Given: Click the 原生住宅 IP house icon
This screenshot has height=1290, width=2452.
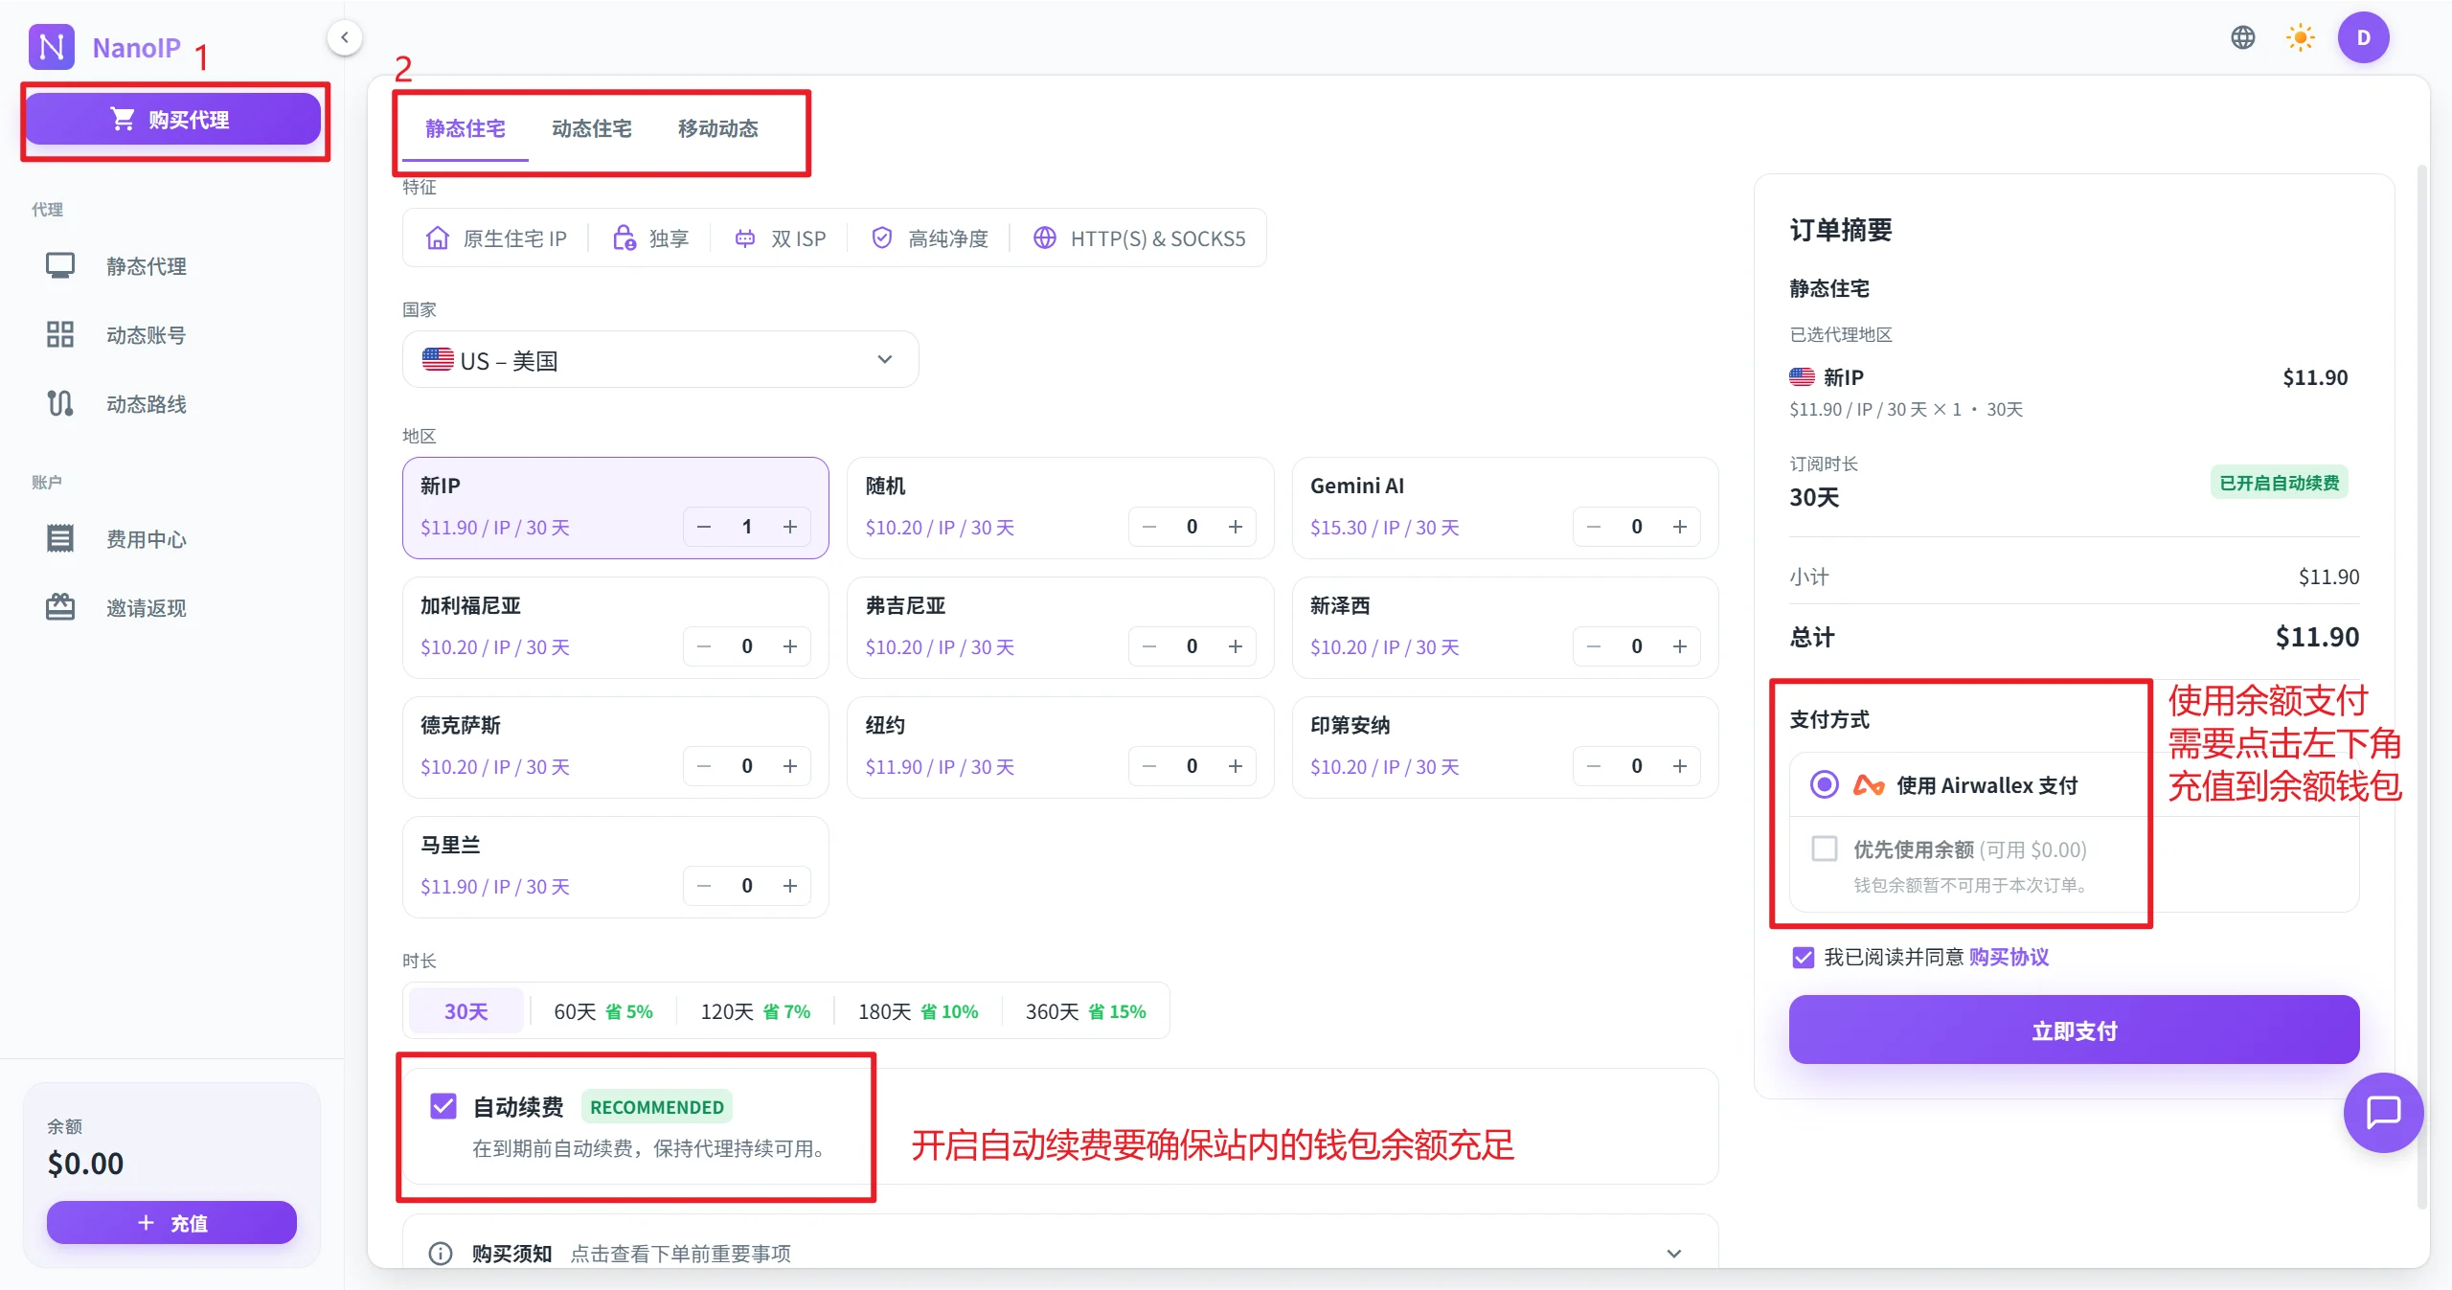Looking at the screenshot, I should pyautogui.click(x=438, y=238).
